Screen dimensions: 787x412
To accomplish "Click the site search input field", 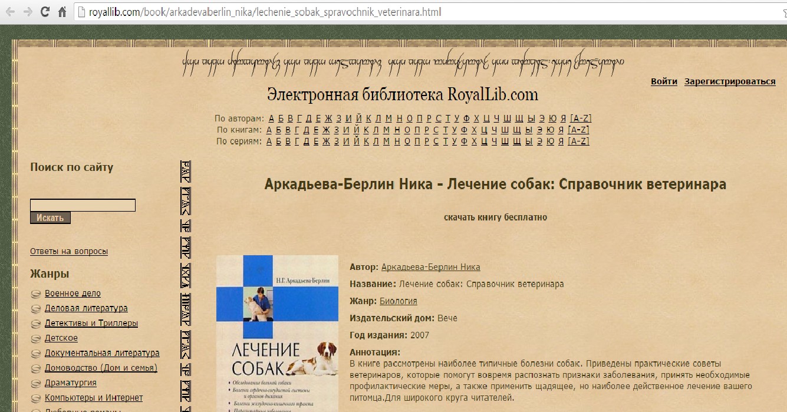I will coord(83,205).
